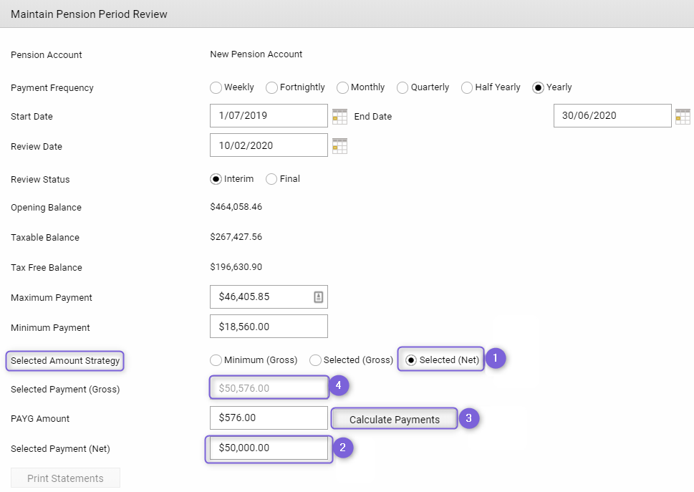694x492 pixels.
Task: Click into the Selected Payment (Net) field
Action: point(269,448)
